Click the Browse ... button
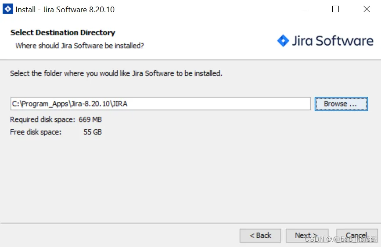Image resolution: width=381 pixels, height=247 pixels. click(341, 104)
